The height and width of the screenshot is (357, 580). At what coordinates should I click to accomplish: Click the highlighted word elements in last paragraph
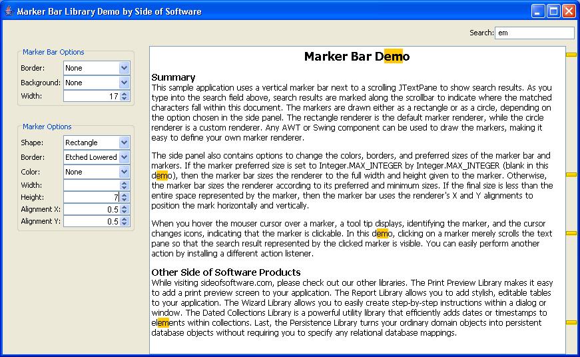(168, 322)
